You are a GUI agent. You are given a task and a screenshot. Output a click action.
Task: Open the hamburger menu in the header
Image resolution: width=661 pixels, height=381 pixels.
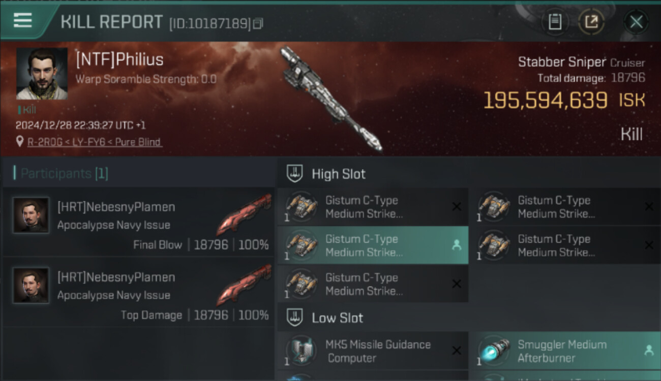pyautogui.click(x=23, y=21)
